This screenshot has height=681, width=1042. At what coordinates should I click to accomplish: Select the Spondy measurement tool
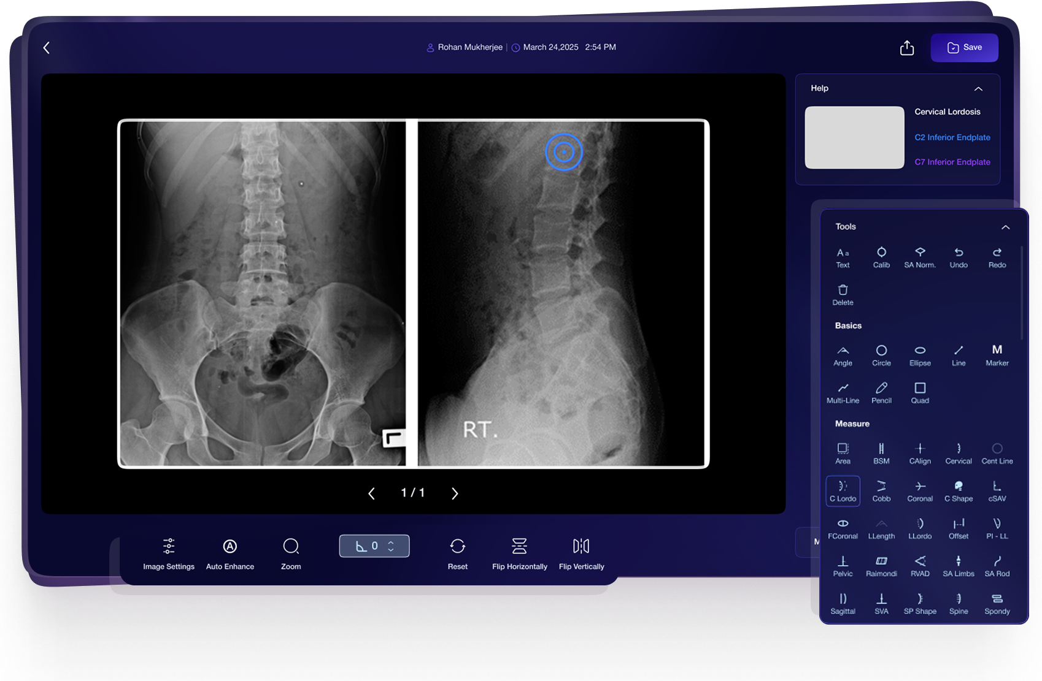pos(997,604)
